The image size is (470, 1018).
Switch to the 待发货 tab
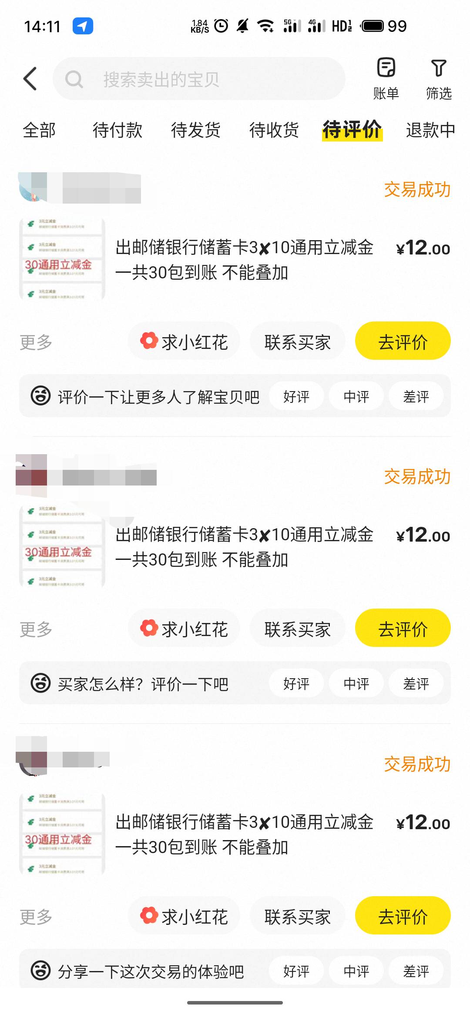pyautogui.click(x=196, y=130)
